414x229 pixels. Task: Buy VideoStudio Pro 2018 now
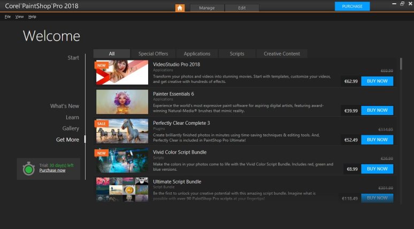377,81
